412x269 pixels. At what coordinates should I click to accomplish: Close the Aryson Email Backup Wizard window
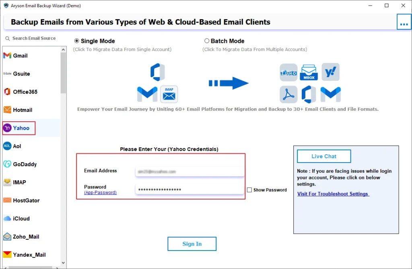(403, 6)
